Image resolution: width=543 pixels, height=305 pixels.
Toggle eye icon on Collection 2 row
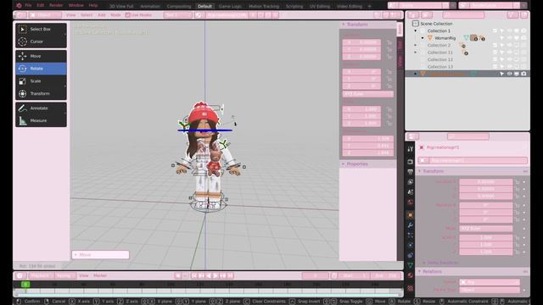click(x=509, y=45)
